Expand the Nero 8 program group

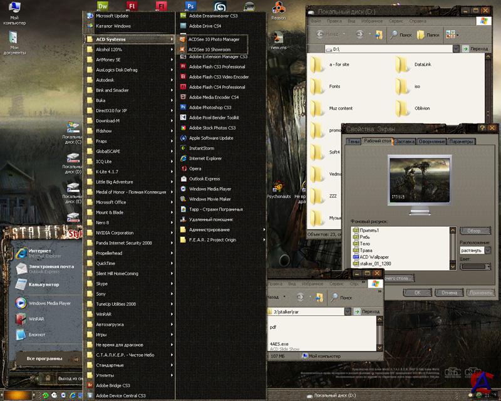[102, 222]
